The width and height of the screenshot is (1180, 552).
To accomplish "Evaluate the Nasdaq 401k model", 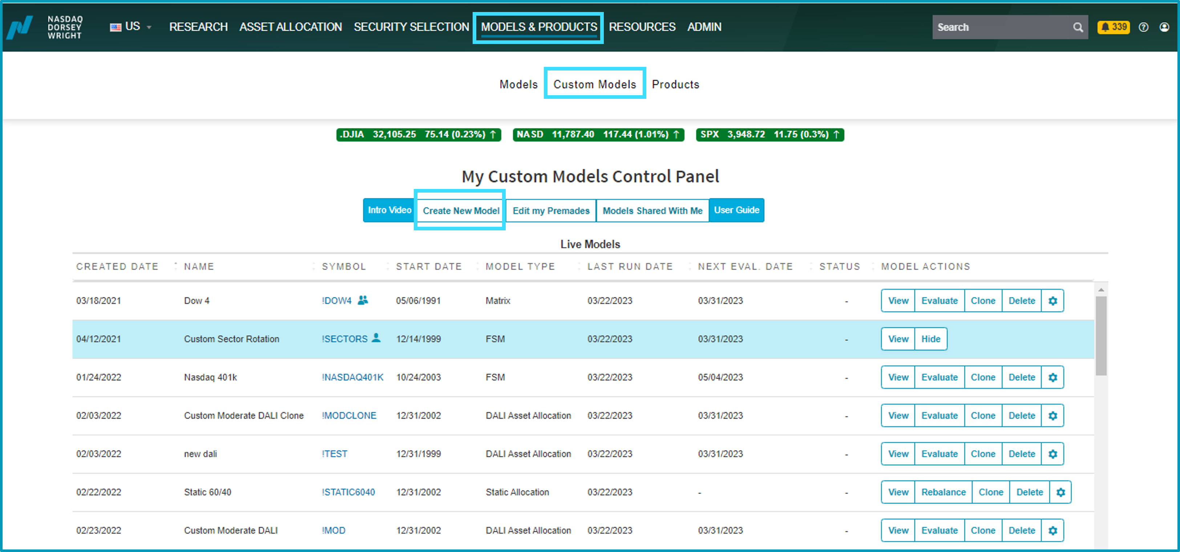I will [x=939, y=377].
